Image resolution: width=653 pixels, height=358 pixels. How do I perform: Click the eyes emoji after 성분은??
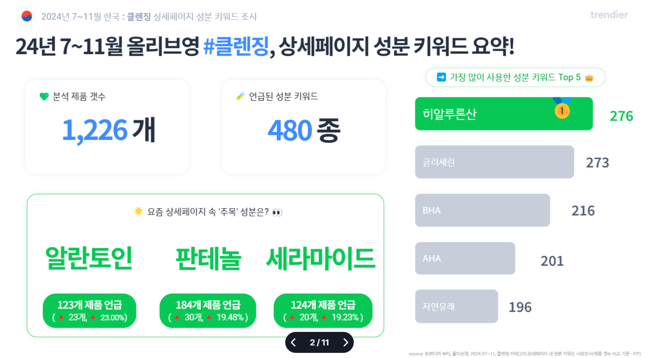coord(277,213)
